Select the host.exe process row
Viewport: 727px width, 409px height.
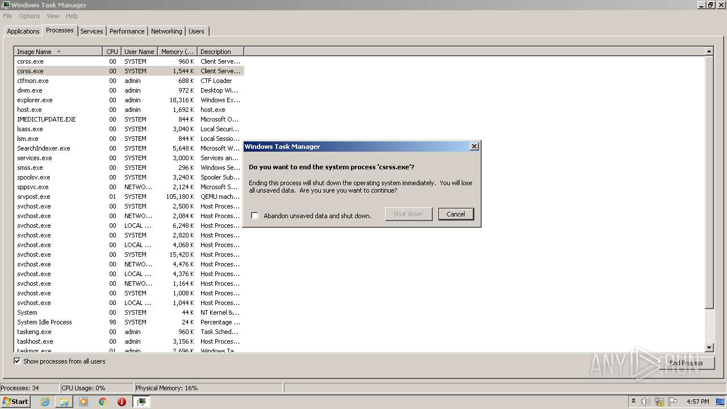tap(129, 110)
